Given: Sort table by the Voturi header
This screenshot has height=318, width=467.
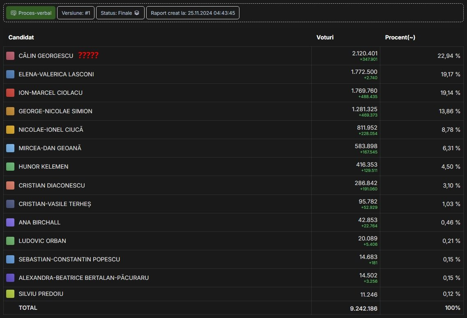Looking at the screenshot, I should 325,37.
